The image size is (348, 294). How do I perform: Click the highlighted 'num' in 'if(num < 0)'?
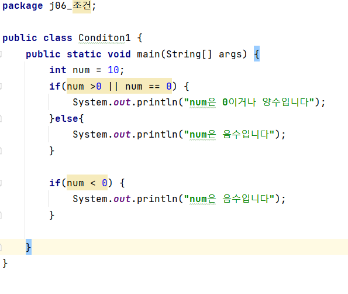75,183
